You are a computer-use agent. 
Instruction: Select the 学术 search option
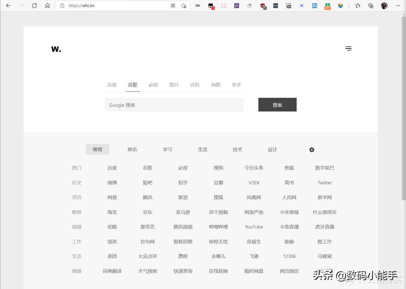pyautogui.click(x=236, y=85)
